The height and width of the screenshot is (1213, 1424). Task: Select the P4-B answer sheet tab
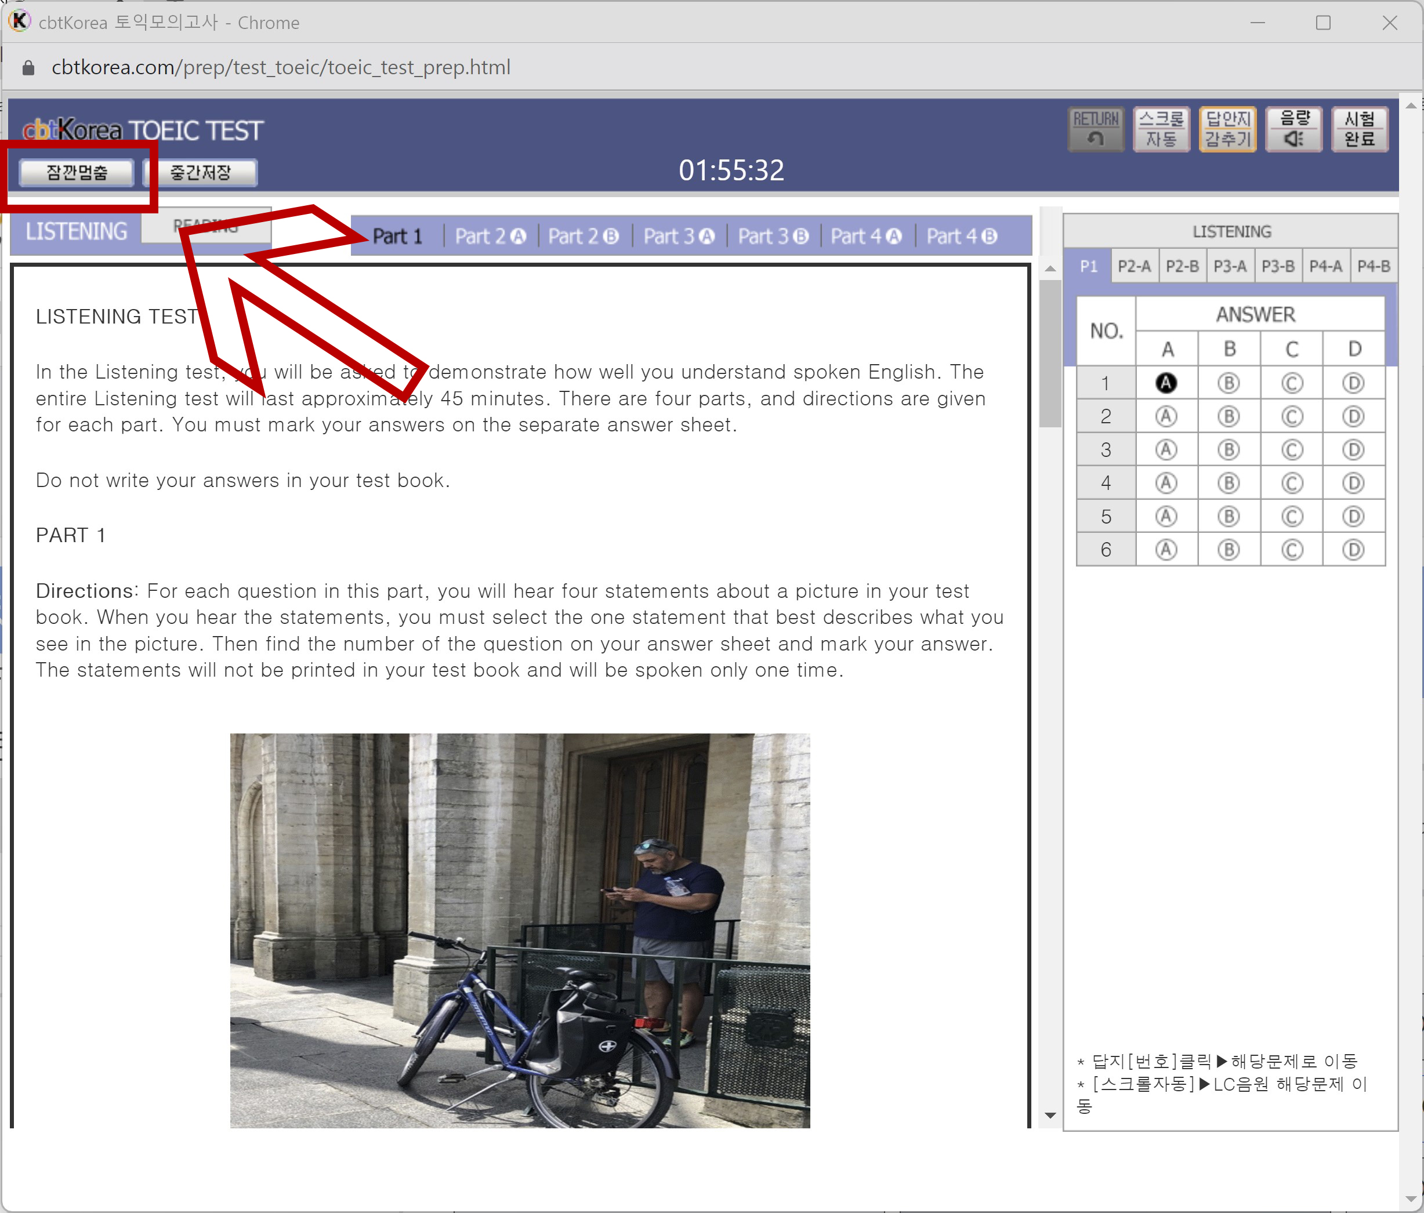coord(1374,267)
